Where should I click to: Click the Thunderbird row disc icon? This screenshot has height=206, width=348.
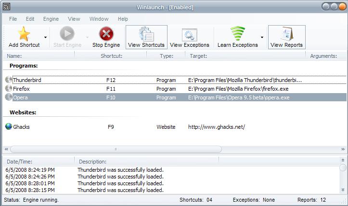(x=9, y=80)
